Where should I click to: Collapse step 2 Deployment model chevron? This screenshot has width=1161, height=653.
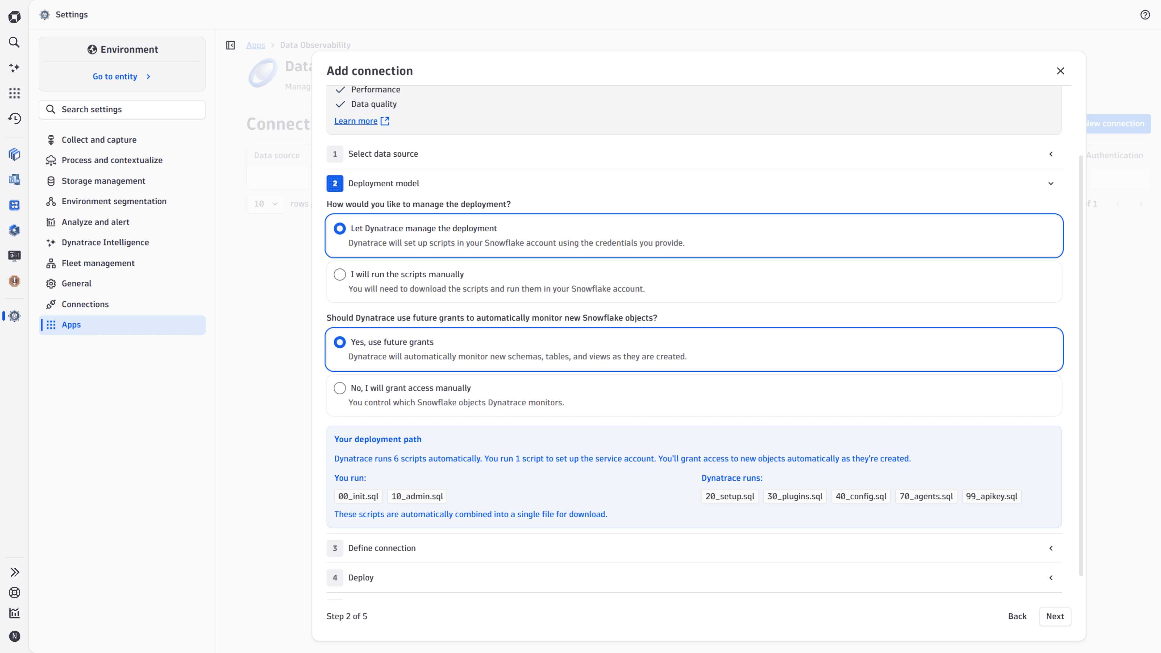click(1051, 184)
